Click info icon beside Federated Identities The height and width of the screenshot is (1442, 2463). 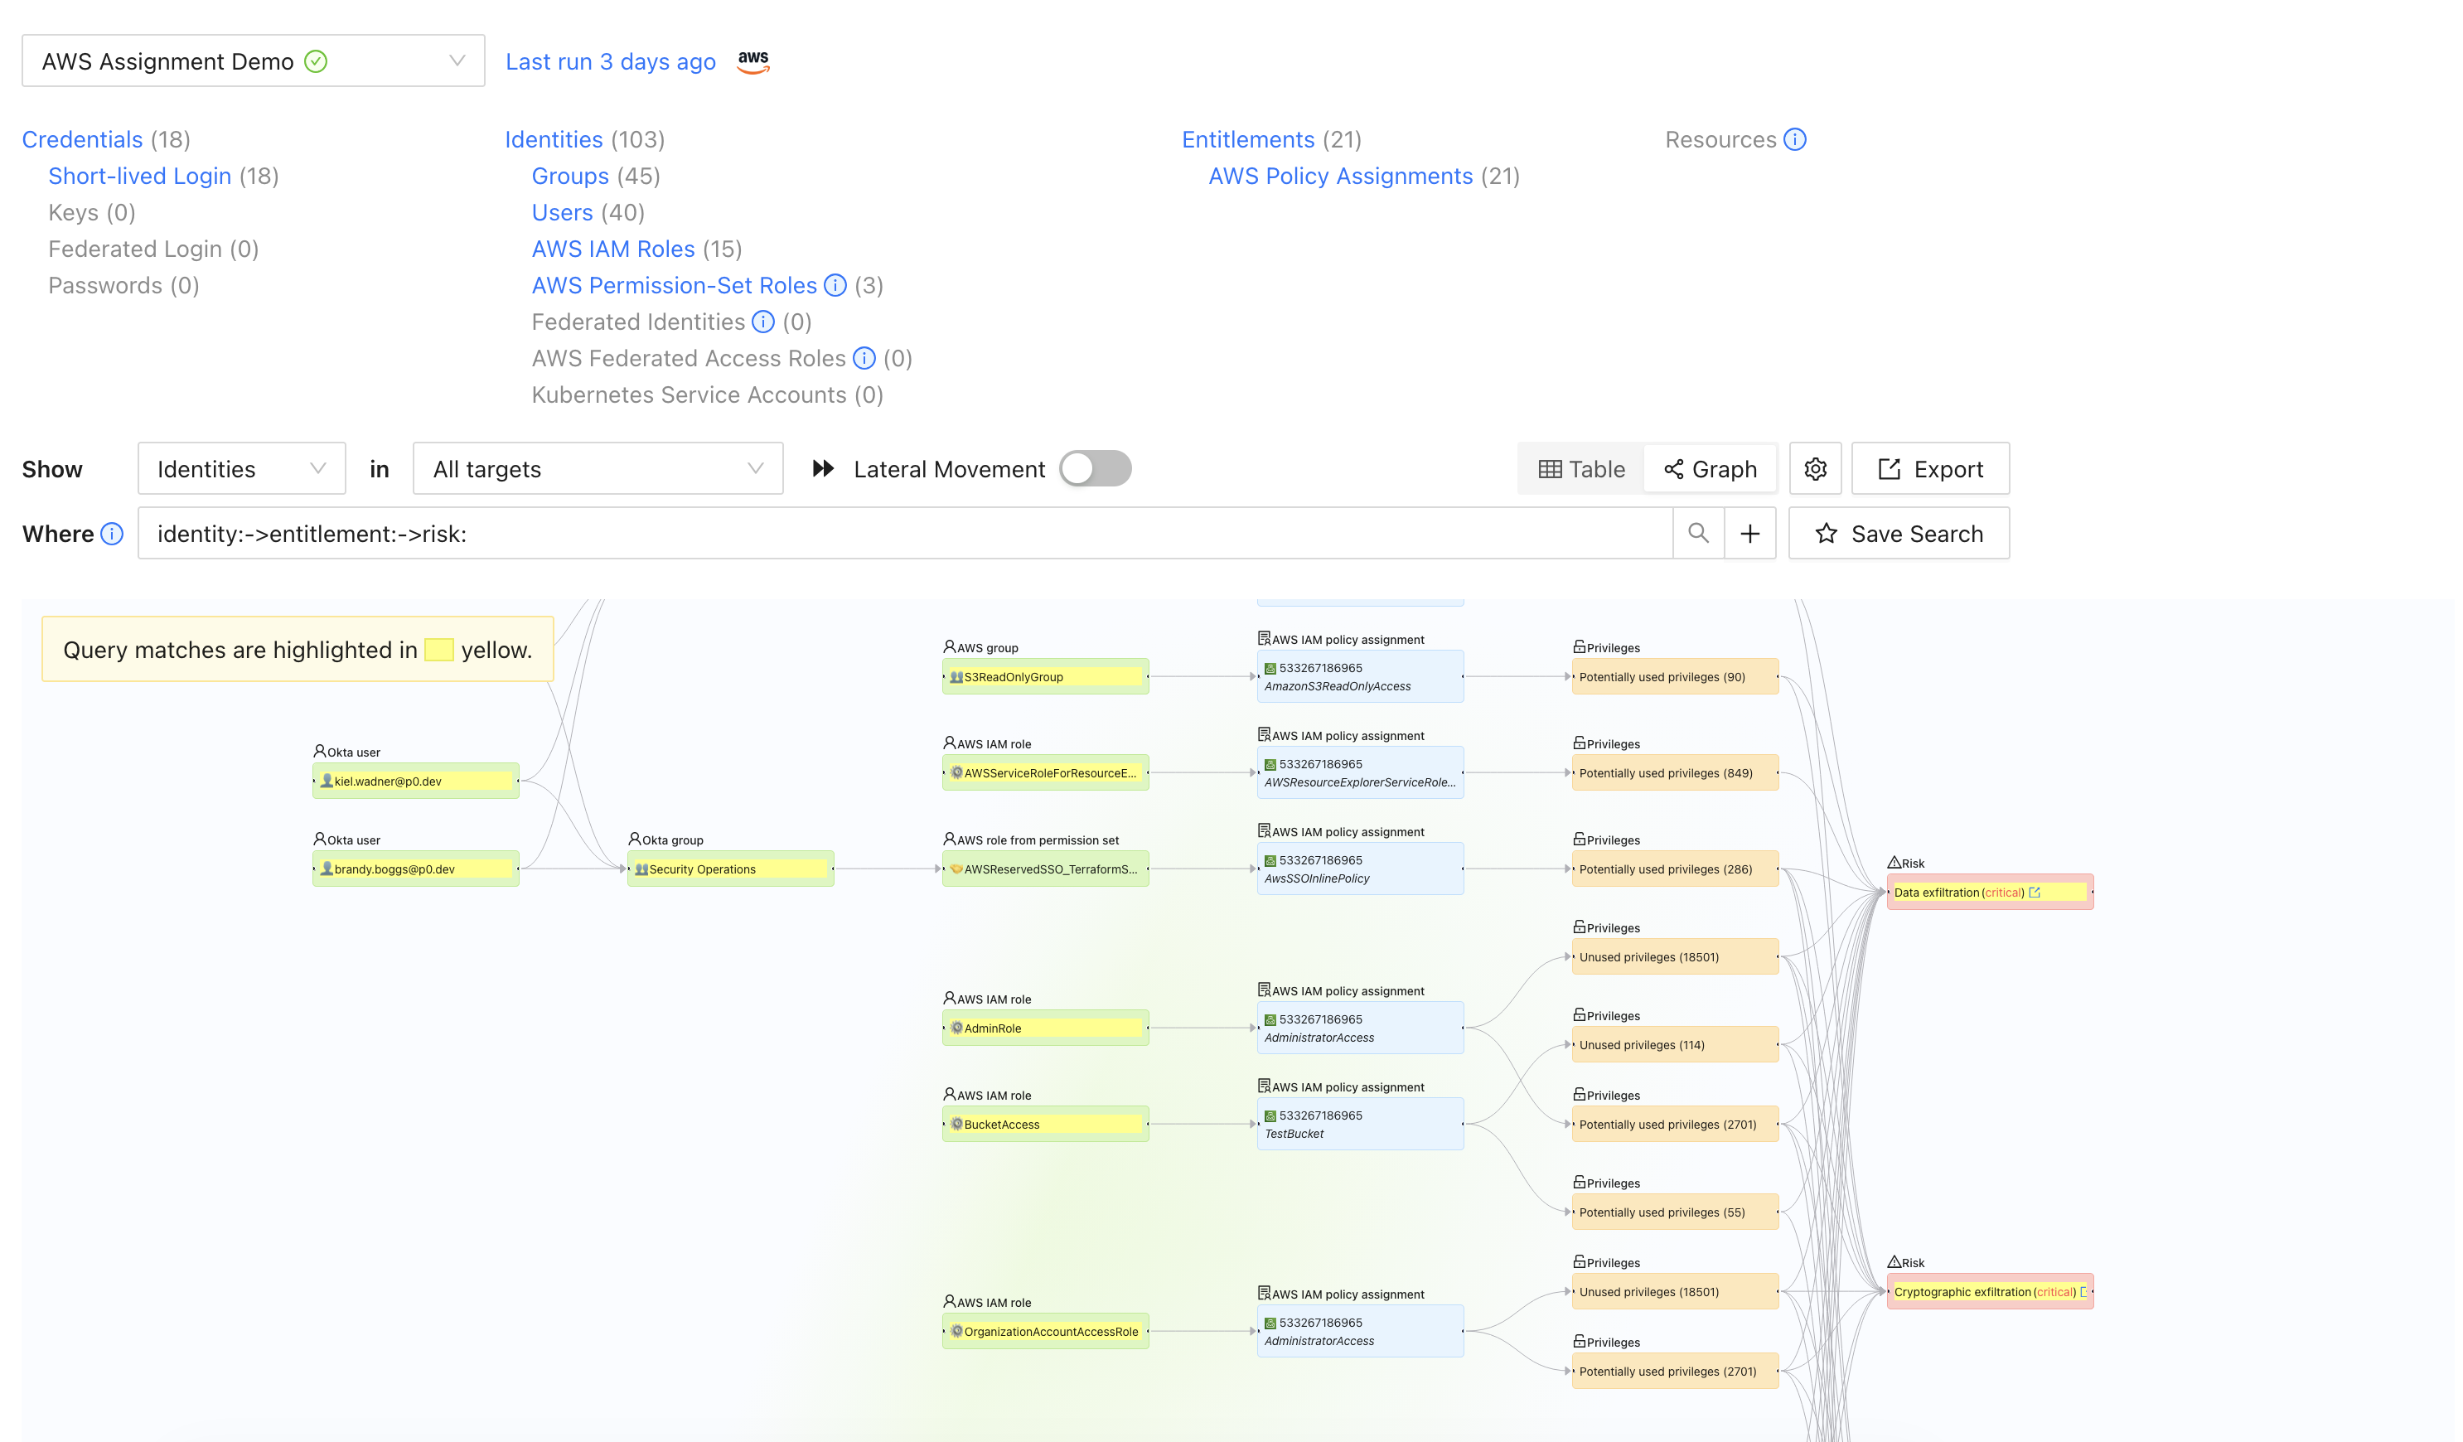[763, 322]
